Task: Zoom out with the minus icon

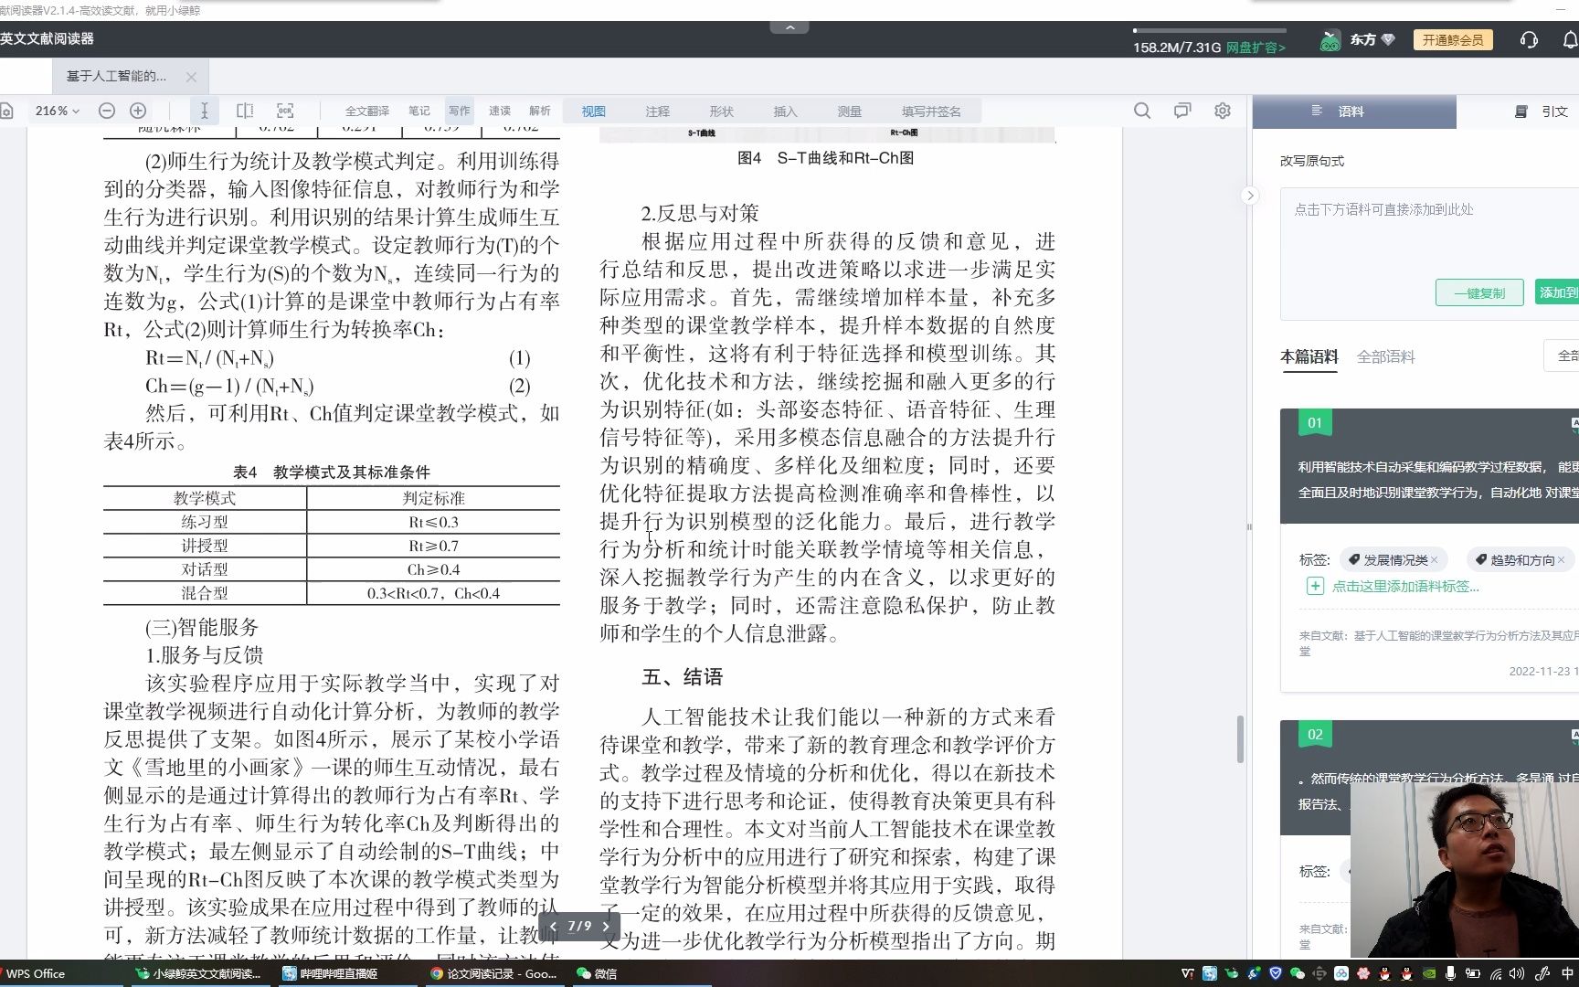Action: click(x=107, y=110)
